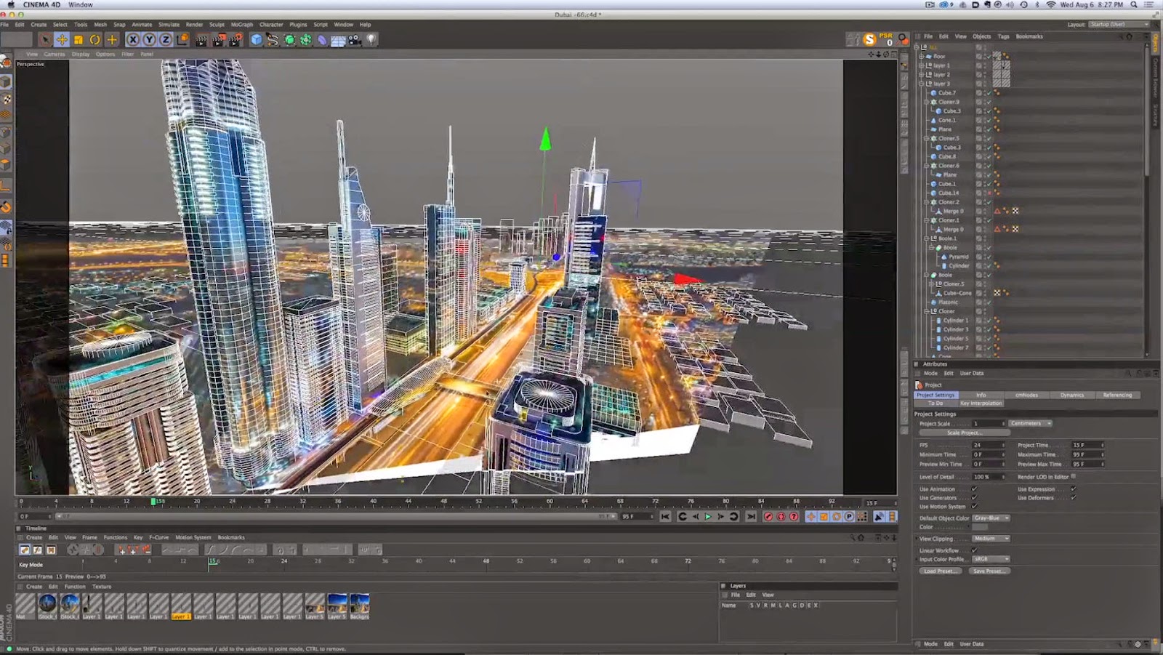
Task: Click the Cube primitive icon
Action: point(256,40)
